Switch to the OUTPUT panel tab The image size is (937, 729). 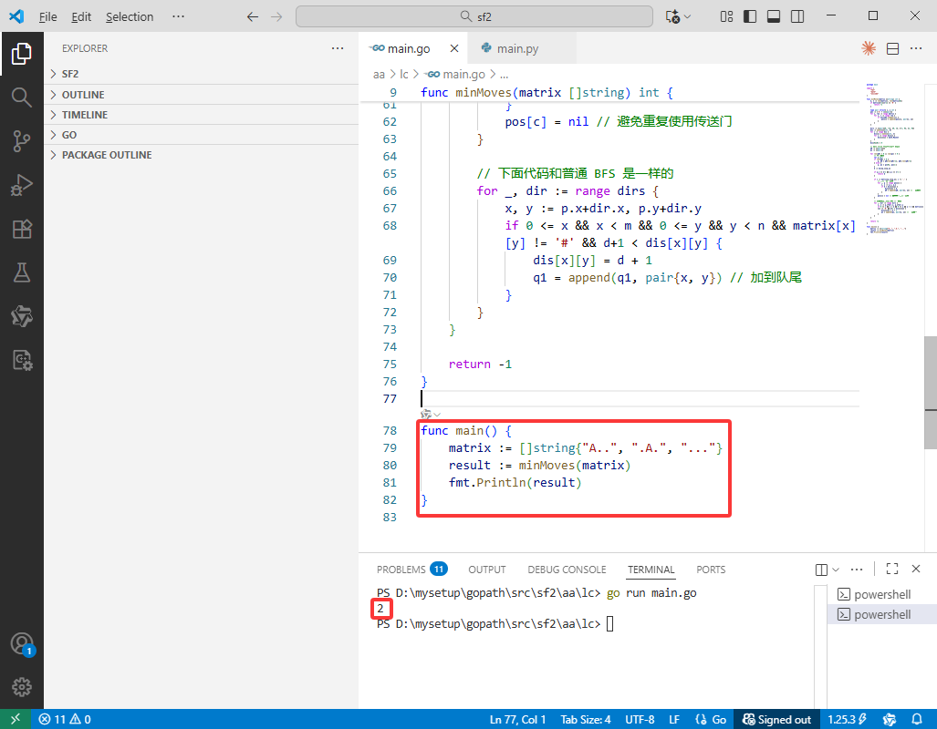click(x=487, y=569)
